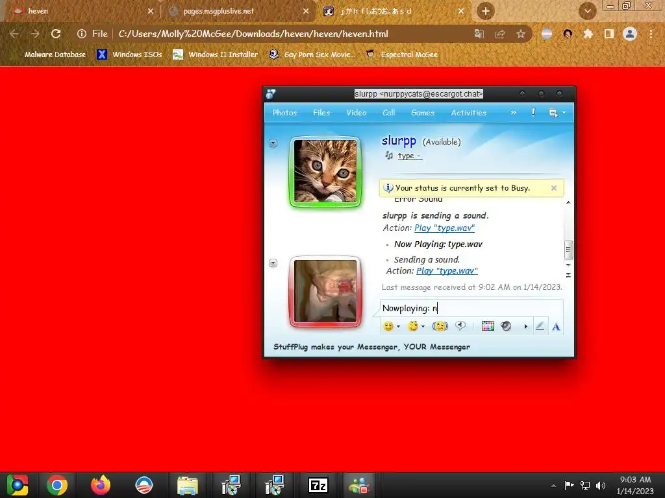Open the emoticon dropdown arrow

click(x=398, y=327)
